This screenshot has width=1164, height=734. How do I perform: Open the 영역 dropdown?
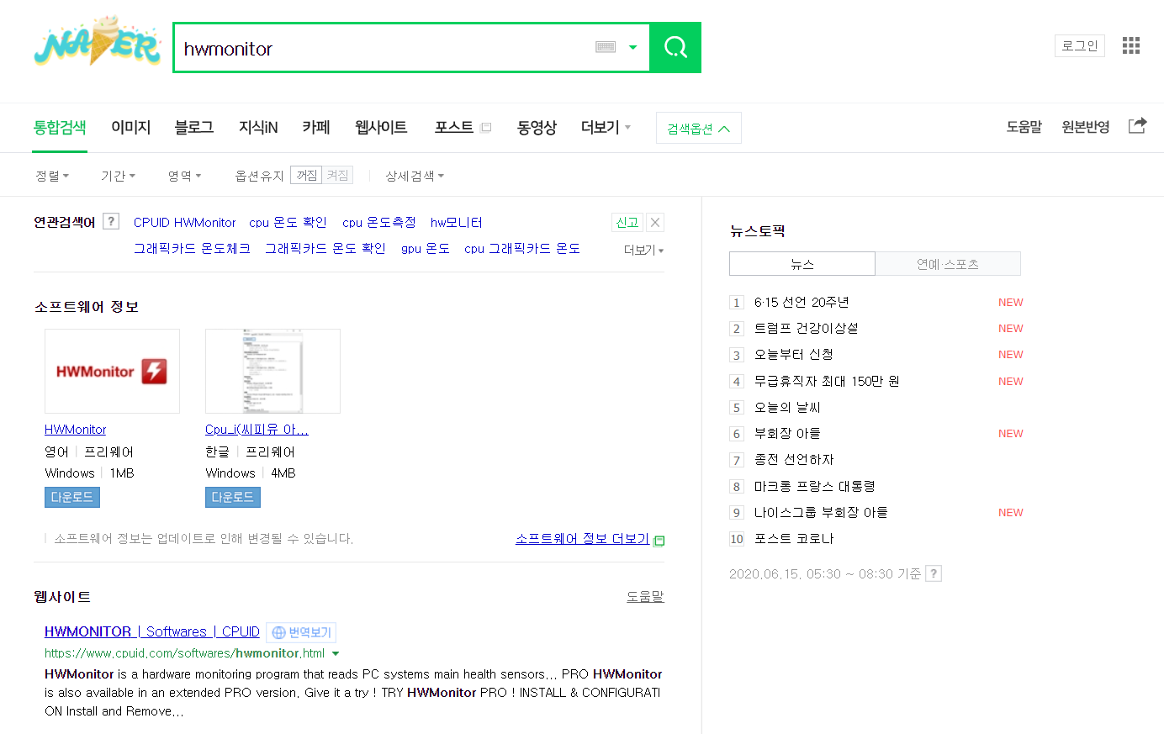(184, 176)
